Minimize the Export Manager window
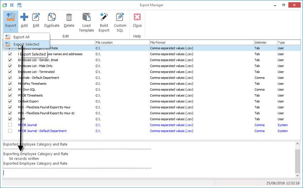 (x=275, y=5)
